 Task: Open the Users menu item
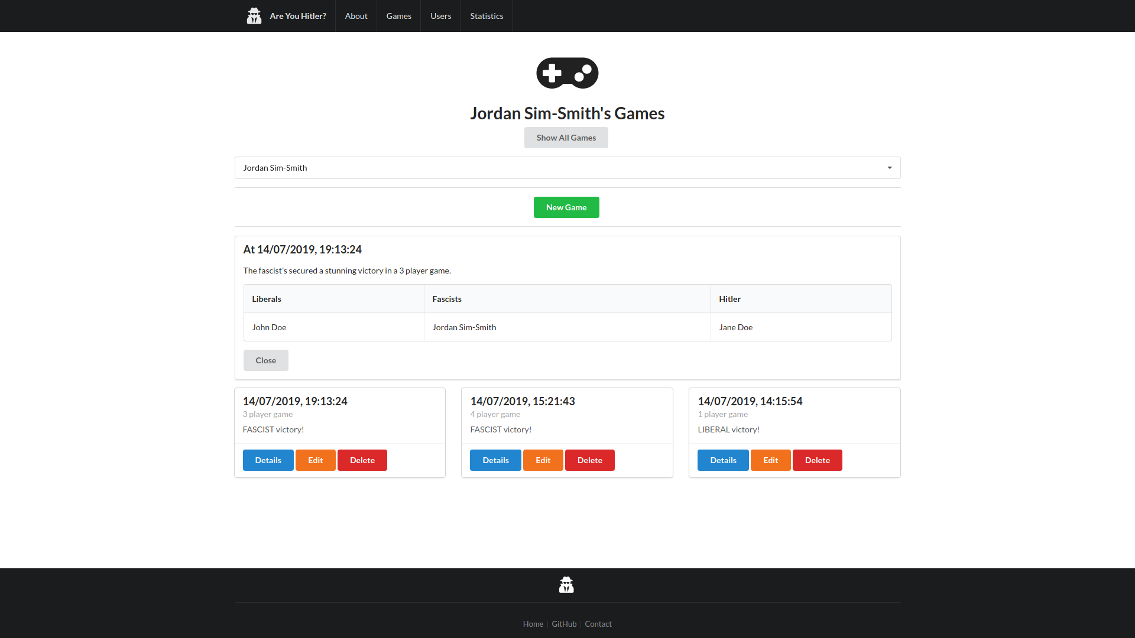pyautogui.click(x=440, y=16)
